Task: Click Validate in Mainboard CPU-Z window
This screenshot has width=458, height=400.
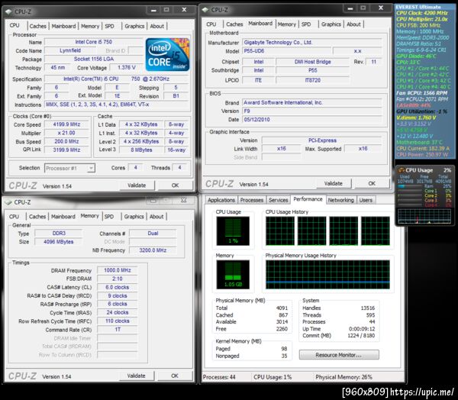Action: [333, 183]
